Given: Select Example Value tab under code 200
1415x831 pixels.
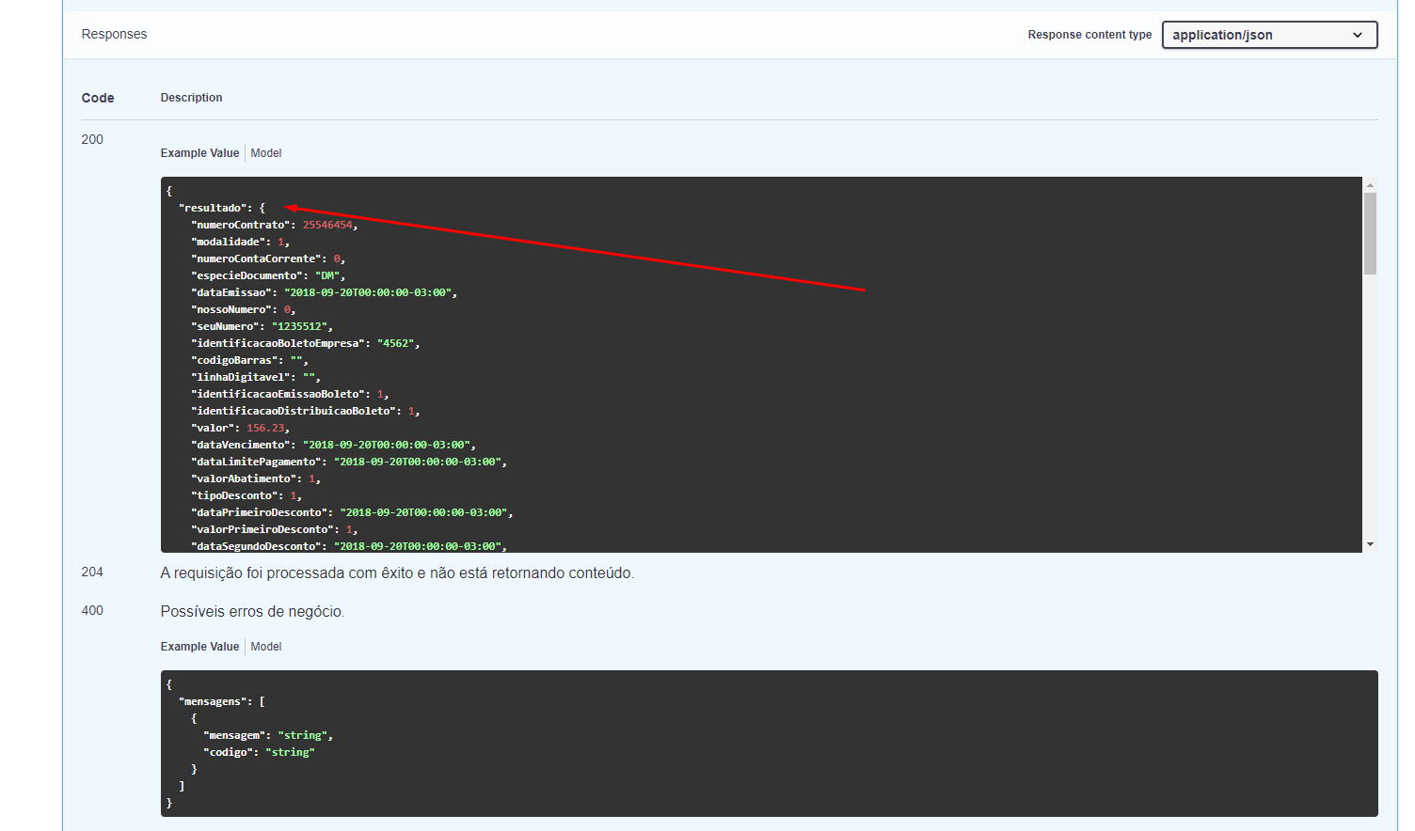Looking at the screenshot, I should 199,153.
